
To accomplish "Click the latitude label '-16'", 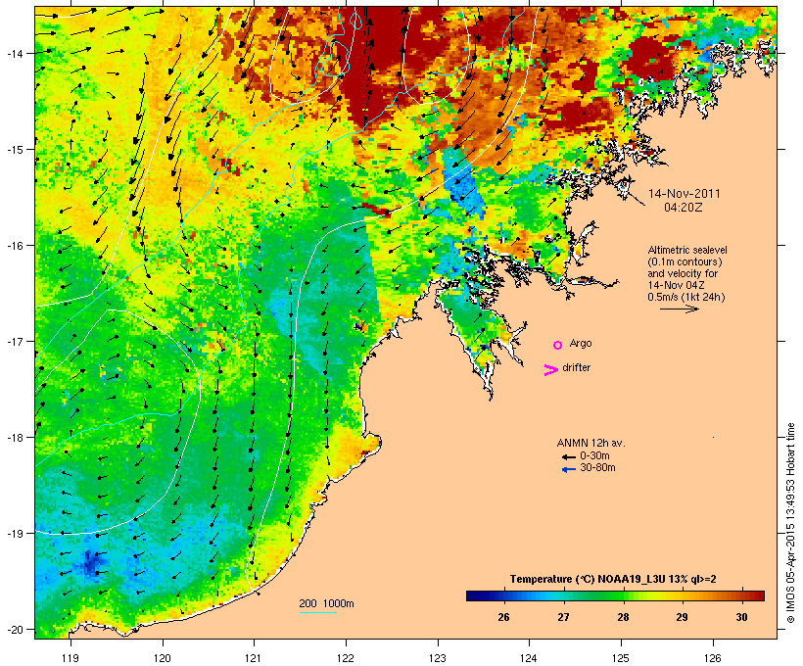I will pyautogui.click(x=14, y=246).
